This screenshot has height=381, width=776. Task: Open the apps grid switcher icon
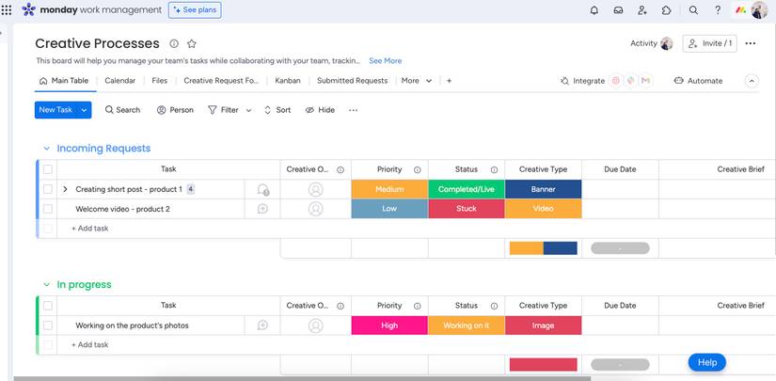point(7,10)
